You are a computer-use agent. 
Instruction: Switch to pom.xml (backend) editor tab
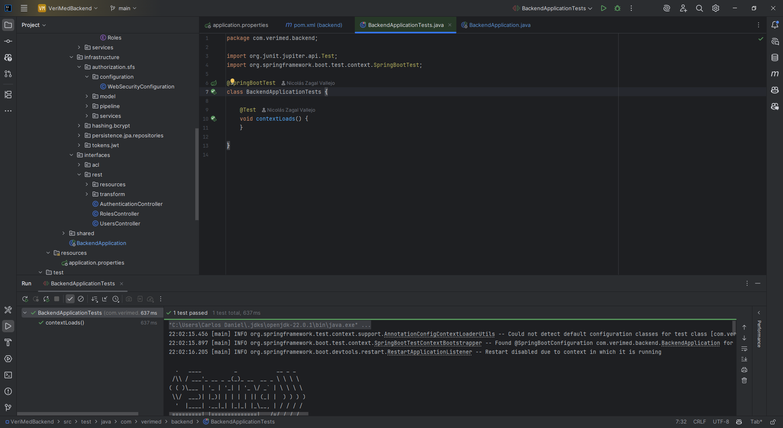click(x=314, y=25)
